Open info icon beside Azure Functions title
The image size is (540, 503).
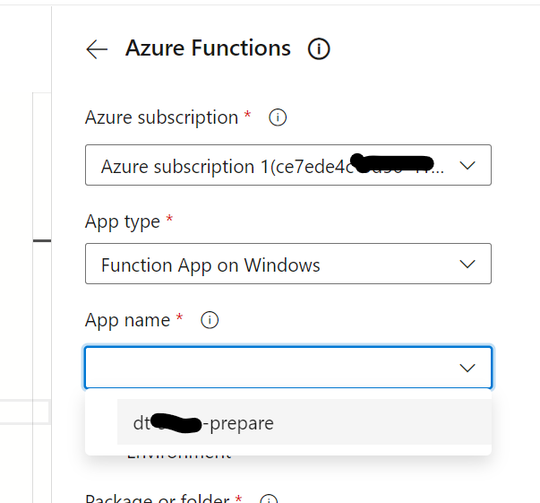click(x=319, y=48)
